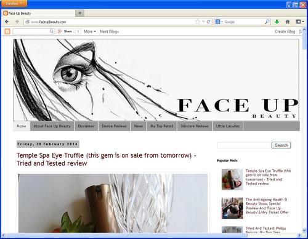The width and height of the screenshot is (308, 239).
Task: Select the Home navigation tab
Action: pos(22,126)
